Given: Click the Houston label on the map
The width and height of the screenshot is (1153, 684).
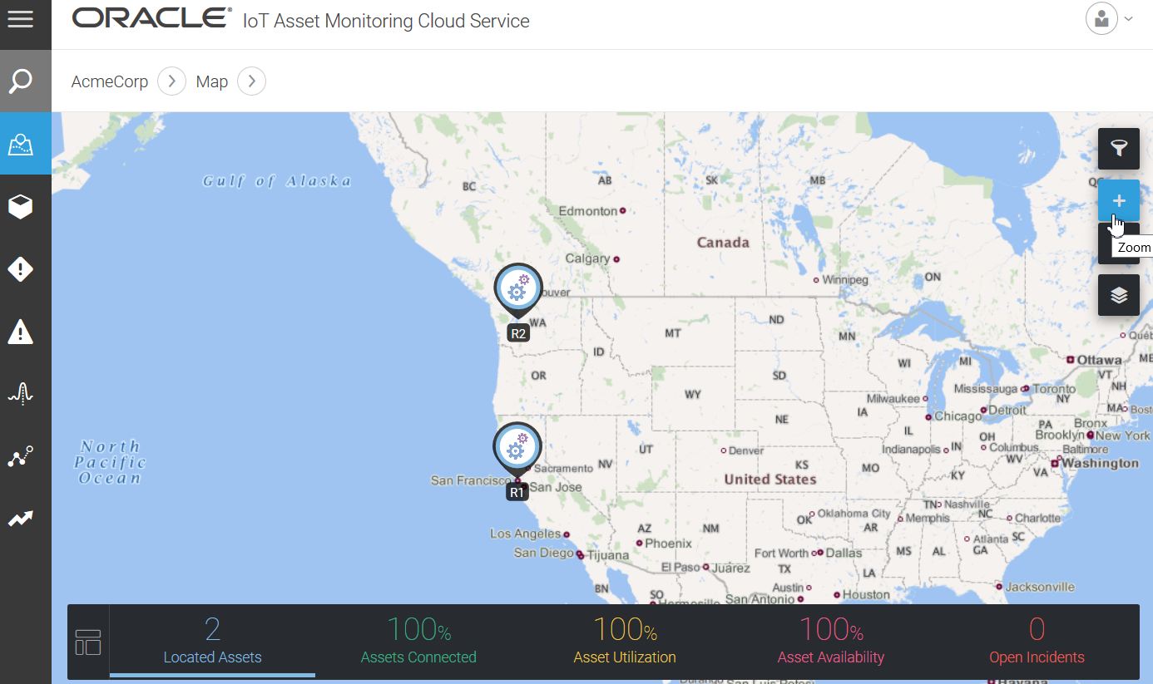Looking at the screenshot, I should pos(866,595).
